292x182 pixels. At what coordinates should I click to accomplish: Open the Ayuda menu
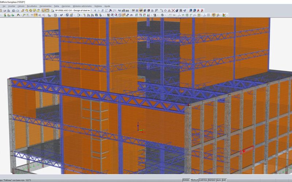tap(107, 6)
